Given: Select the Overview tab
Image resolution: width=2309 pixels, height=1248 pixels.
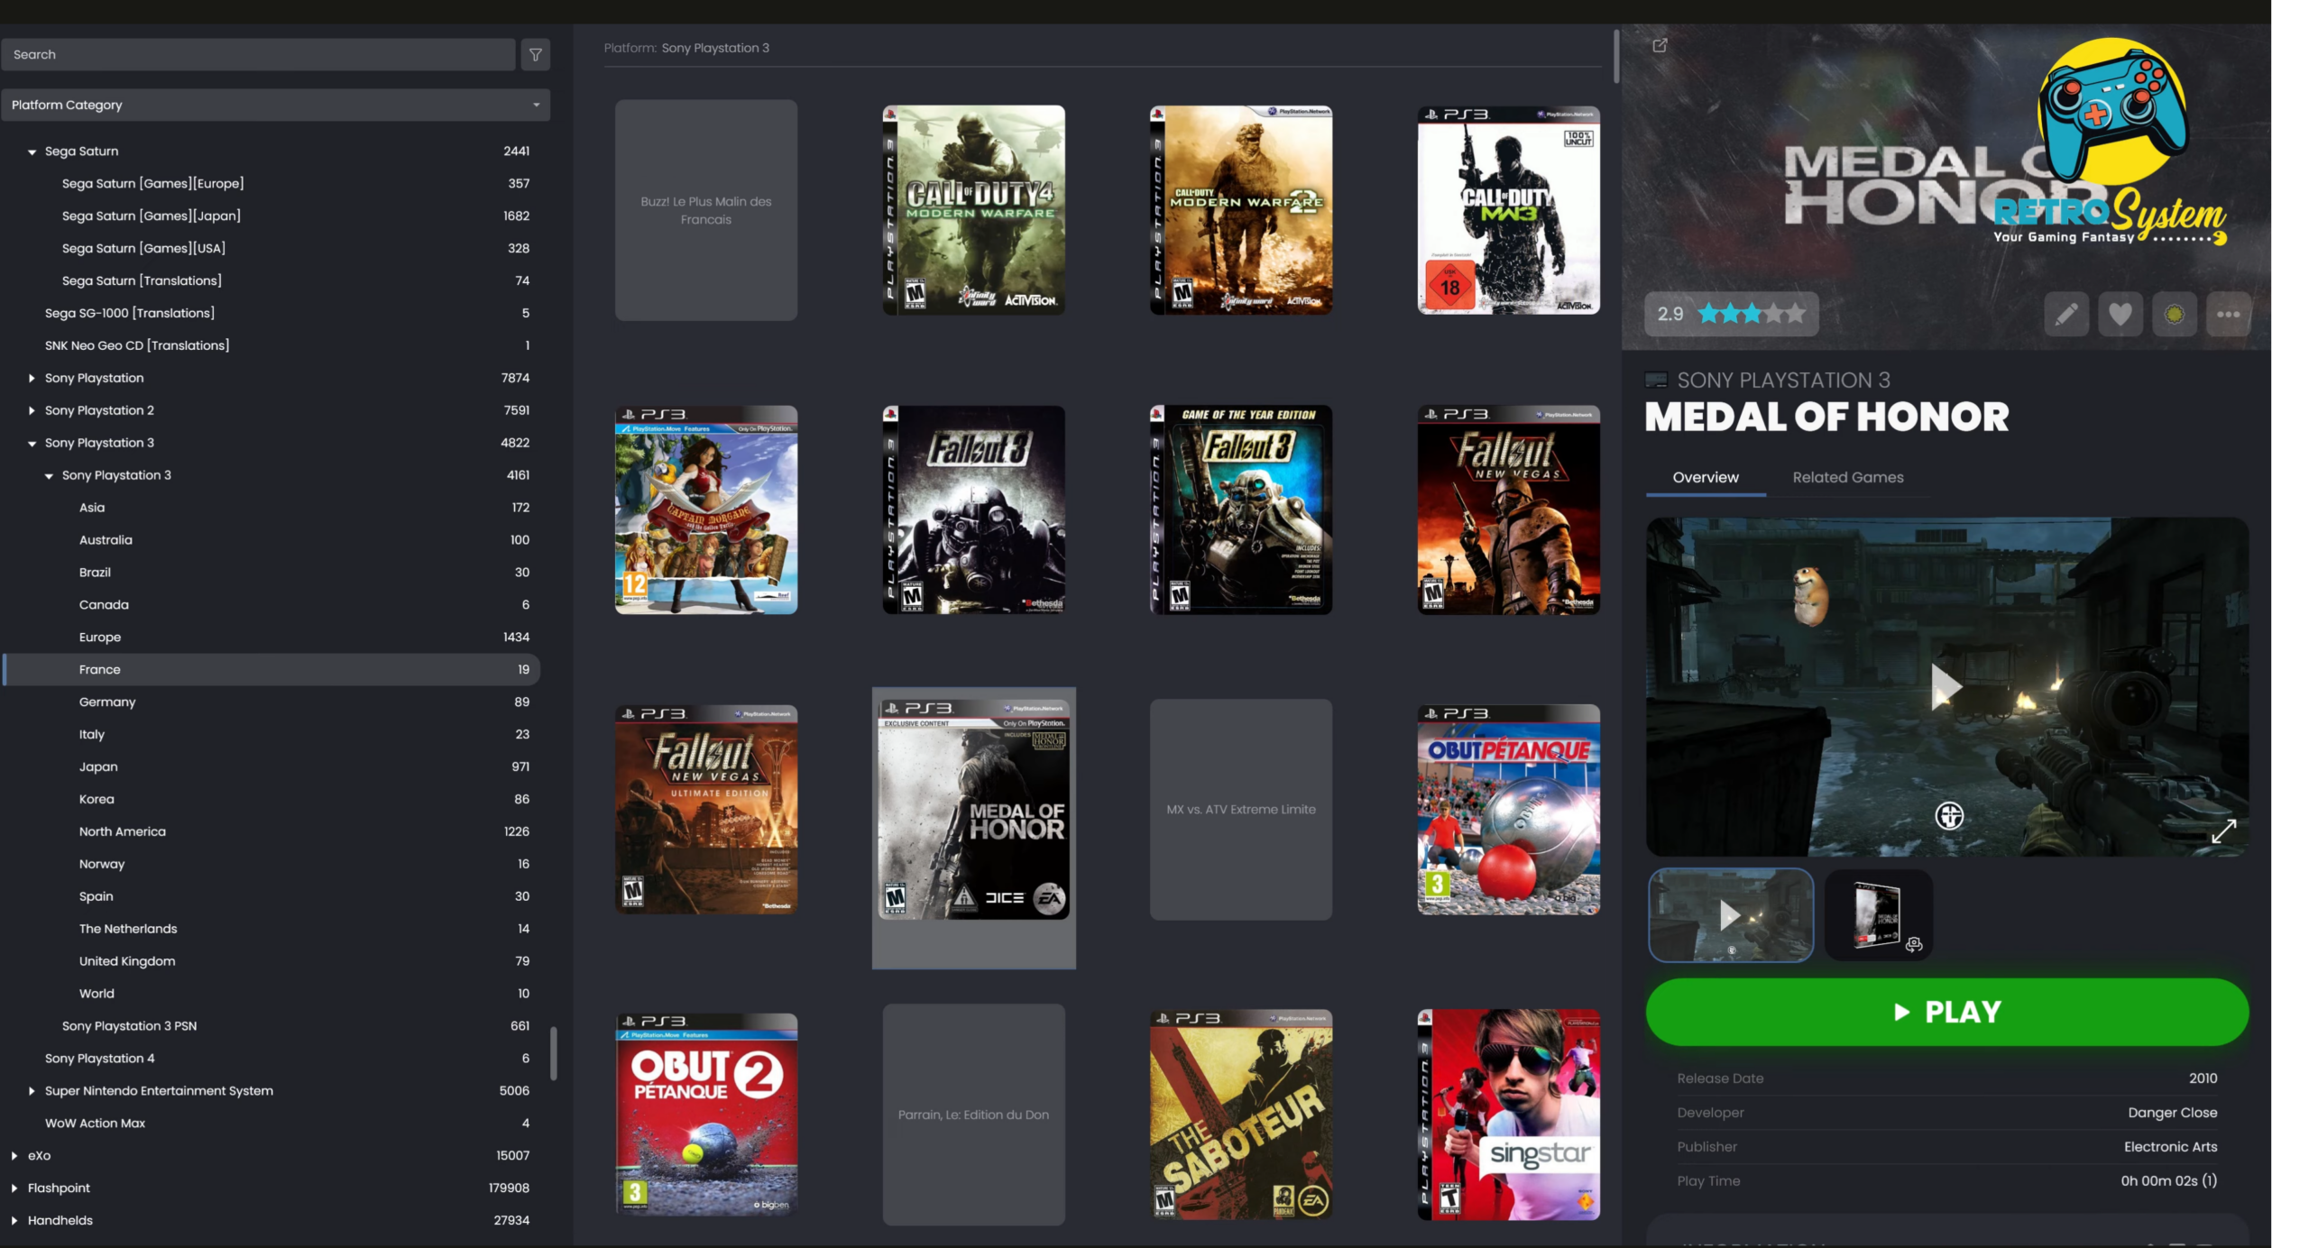Looking at the screenshot, I should click(1705, 478).
